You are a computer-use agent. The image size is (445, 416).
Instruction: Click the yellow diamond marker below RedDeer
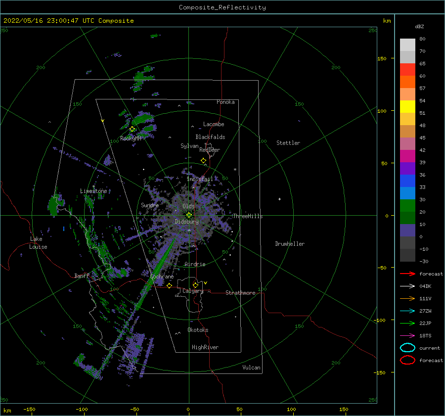coord(204,161)
